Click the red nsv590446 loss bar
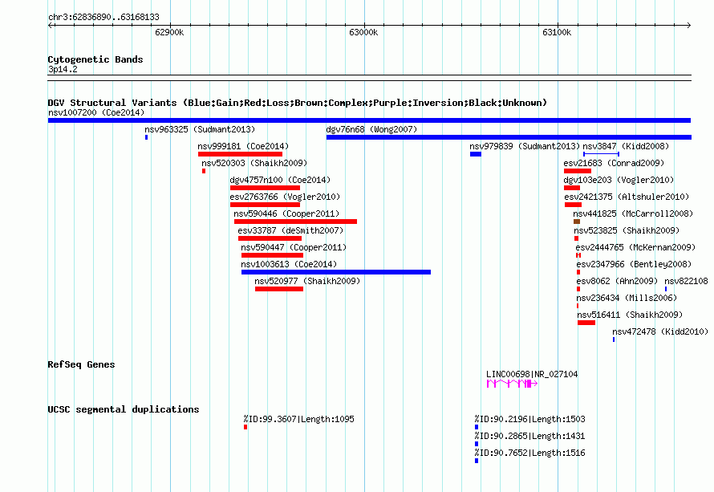The image size is (714, 492). [x=295, y=222]
